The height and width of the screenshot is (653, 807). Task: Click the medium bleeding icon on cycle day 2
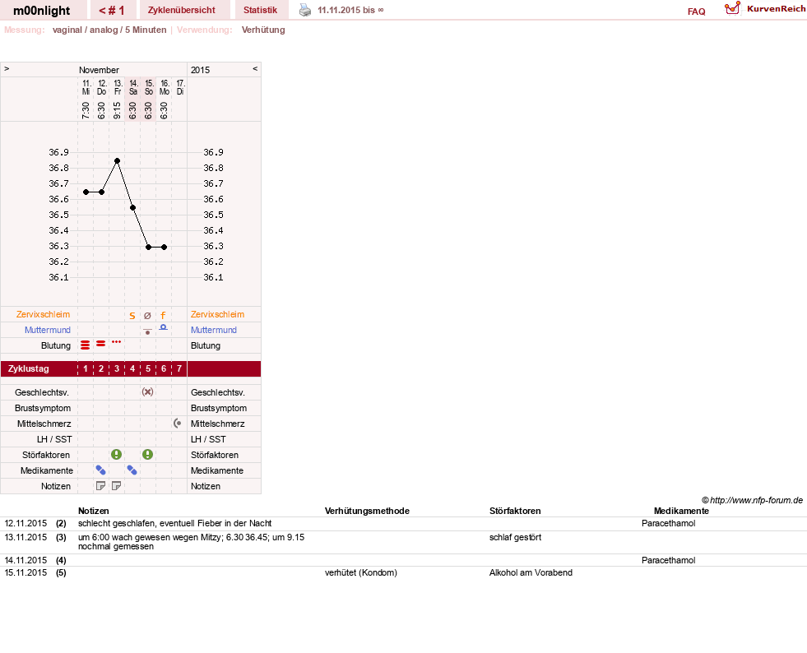tap(101, 343)
